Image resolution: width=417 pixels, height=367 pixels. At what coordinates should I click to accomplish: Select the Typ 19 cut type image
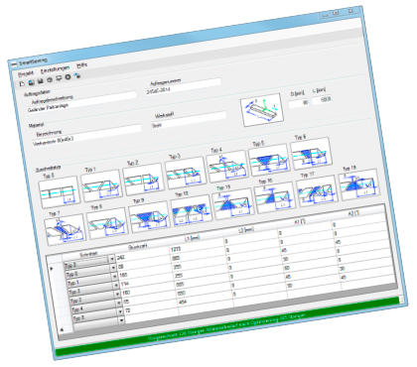358,184
